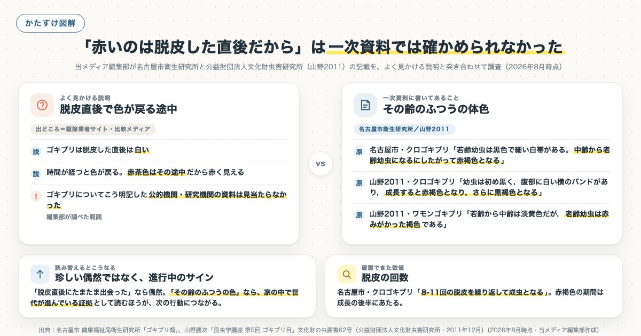Click 説 badge beside 時間が経つと色が戻る
This screenshot has width=641, height=336.
pos(36,173)
